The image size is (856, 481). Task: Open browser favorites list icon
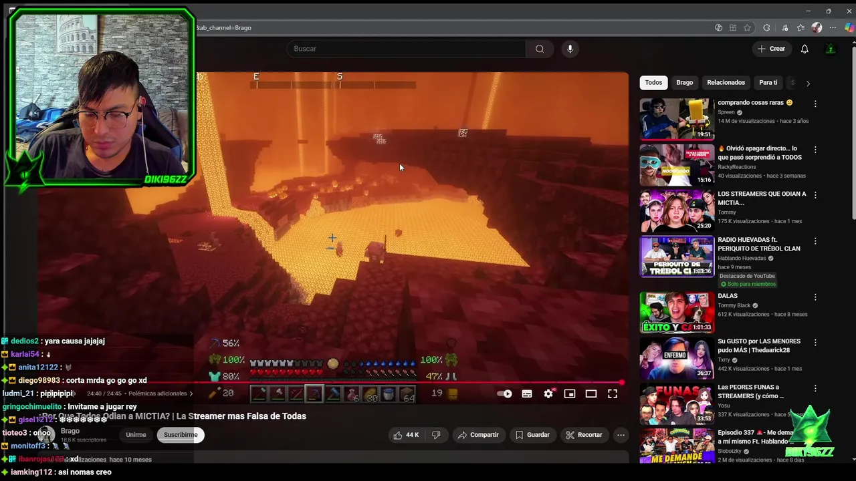pos(800,27)
